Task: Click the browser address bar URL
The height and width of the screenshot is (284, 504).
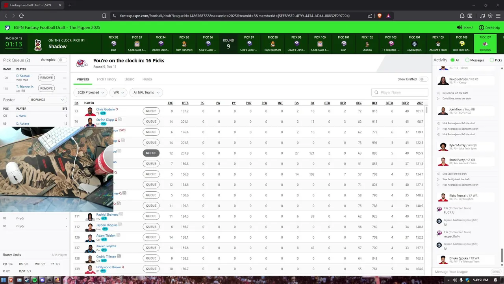Action: [235, 16]
